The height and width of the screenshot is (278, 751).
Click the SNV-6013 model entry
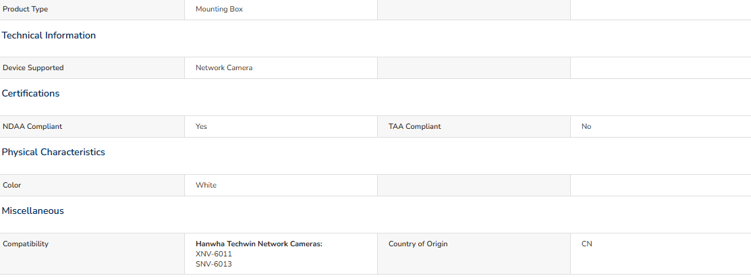[214, 264]
